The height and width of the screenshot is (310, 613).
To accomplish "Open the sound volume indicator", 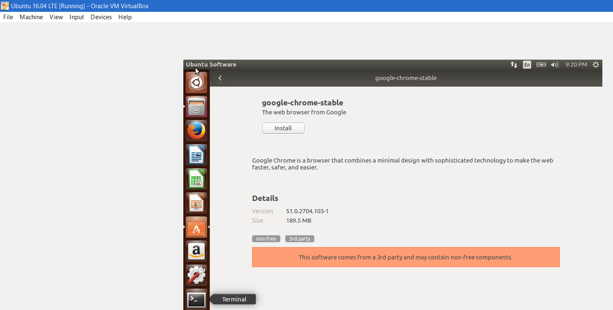I will (555, 65).
